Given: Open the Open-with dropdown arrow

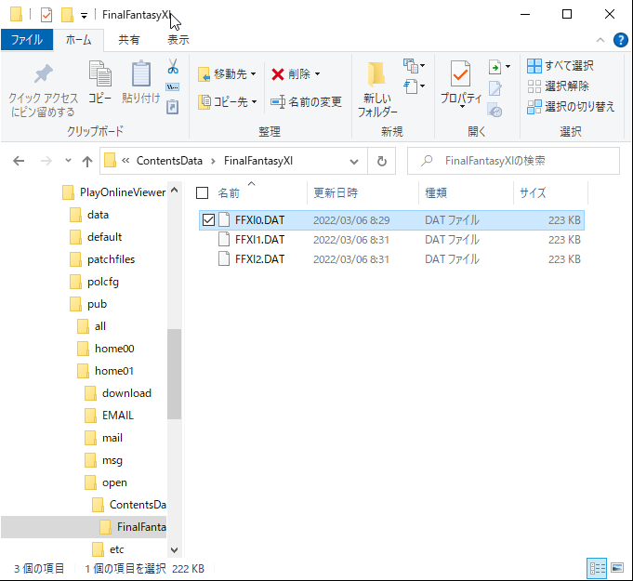Looking at the screenshot, I should (x=508, y=67).
